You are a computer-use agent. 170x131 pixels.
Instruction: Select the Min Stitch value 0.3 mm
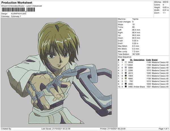[x=135, y=49]
